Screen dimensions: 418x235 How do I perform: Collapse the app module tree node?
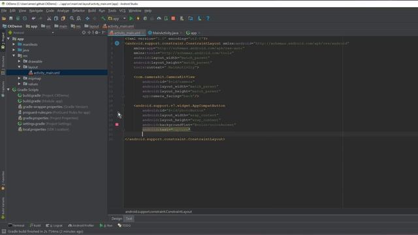coord(8,39)
